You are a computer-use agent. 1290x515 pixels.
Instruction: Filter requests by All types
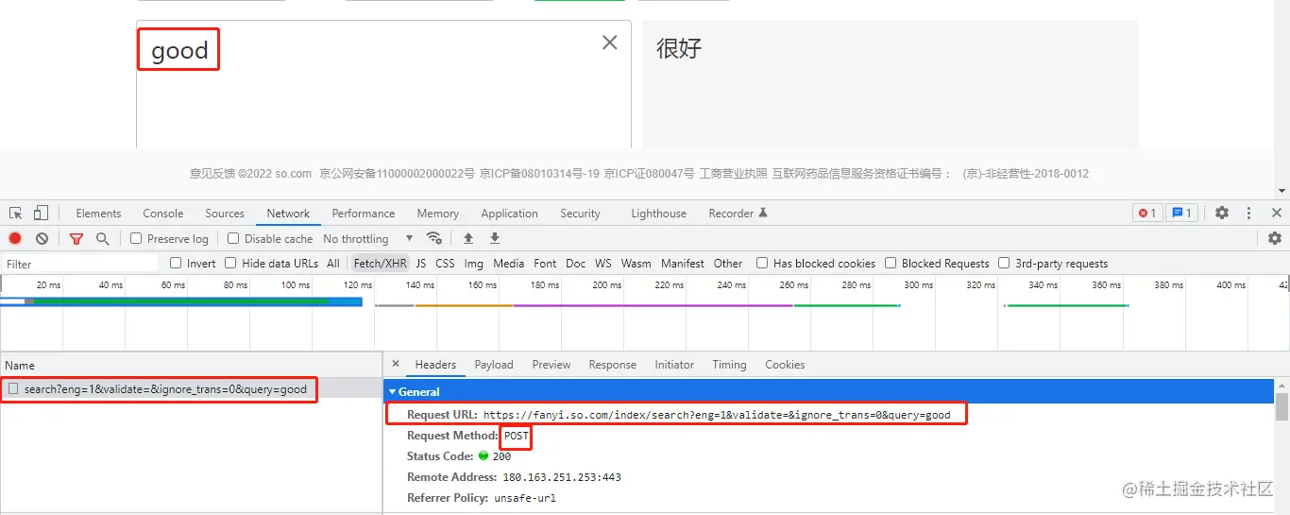pyautogui.click(x=333, y=264)
